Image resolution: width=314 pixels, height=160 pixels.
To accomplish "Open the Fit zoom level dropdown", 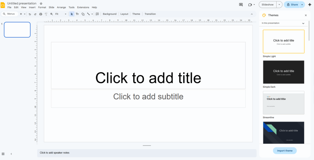I will pyautogui.click(x=61, y=14).
